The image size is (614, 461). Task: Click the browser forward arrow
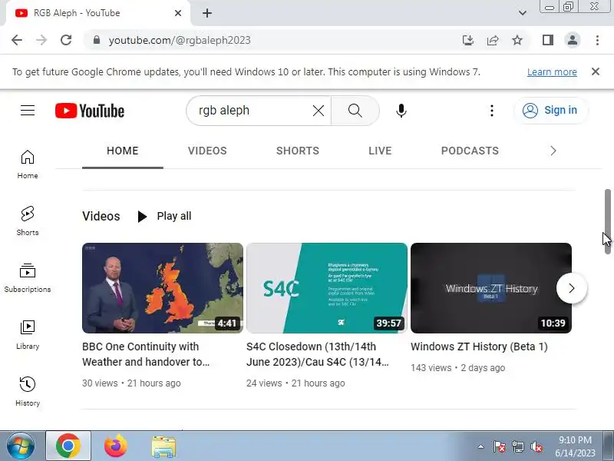pyautogui.click(x=41, y=40)
